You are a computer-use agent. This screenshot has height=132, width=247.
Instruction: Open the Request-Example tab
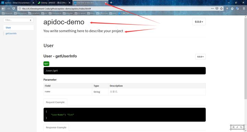point(55,102)
